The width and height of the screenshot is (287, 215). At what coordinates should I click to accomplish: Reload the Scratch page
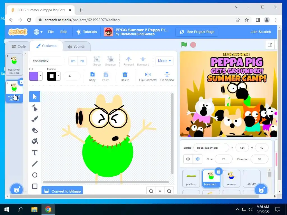coord(29,20)
